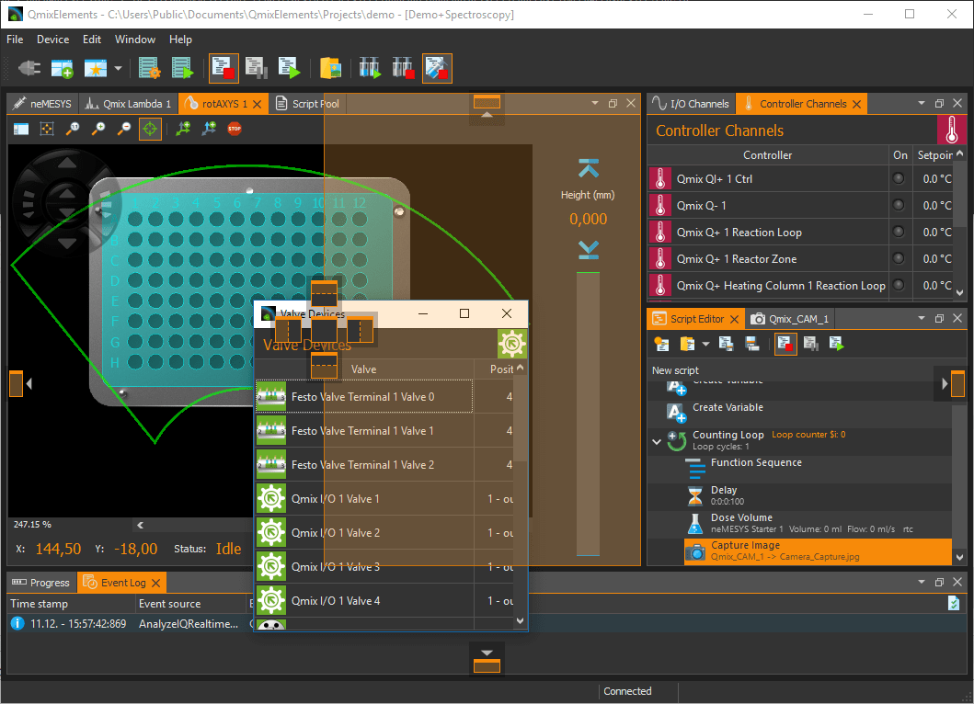The width and height of the screenshot is (974, 704).
Task: Open the Valve Devices settings gear icon
Action: 512,344
